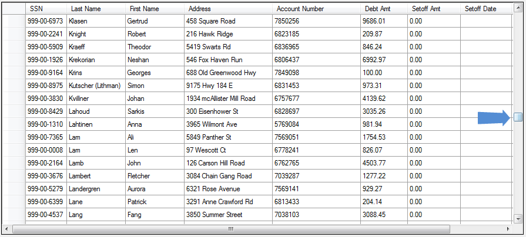Select first name cell Neshan
526x237 pixels.
tap(155, 60)
